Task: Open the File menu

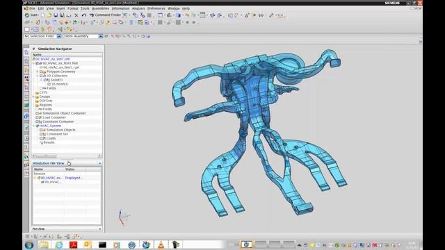Action: [32, 8]
